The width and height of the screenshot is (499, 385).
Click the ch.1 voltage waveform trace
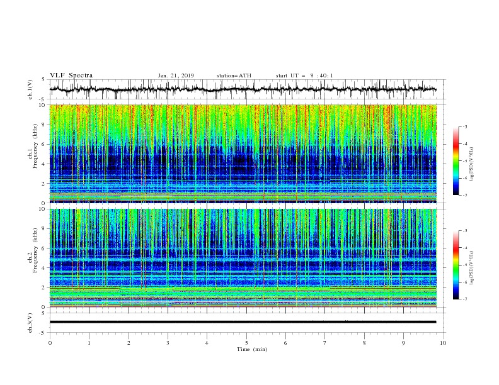[243, 89]
